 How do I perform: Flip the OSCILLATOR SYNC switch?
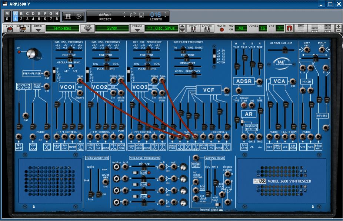point(70,66)
